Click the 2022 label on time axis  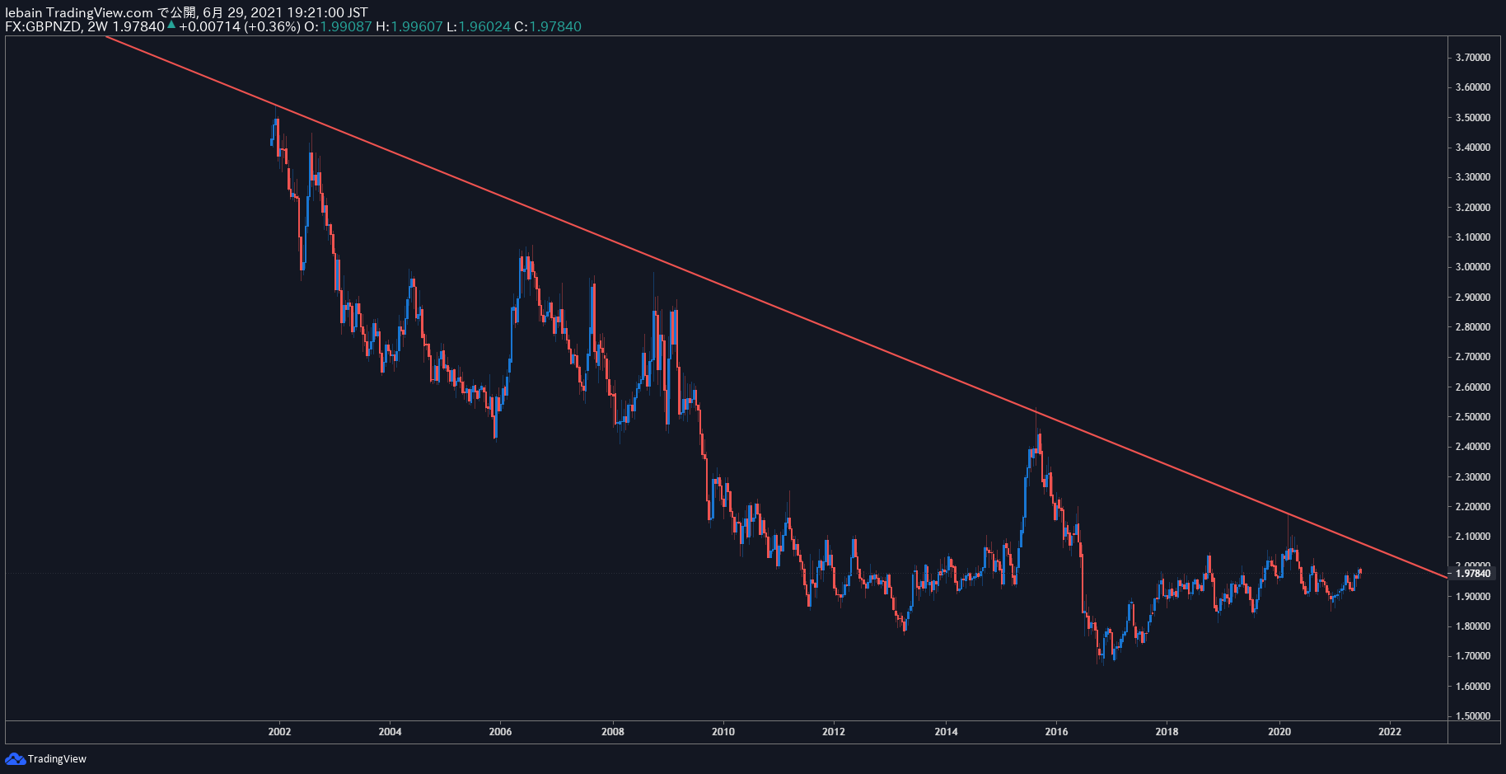1390,732
